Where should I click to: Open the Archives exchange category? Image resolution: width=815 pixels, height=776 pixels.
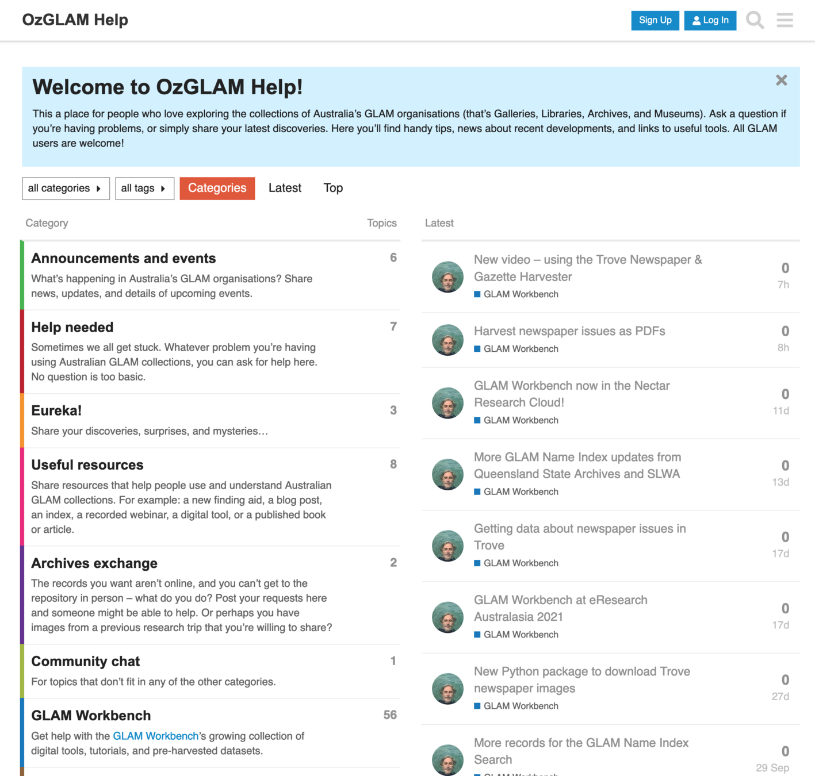pyautogui.click(x=94, y=563)
